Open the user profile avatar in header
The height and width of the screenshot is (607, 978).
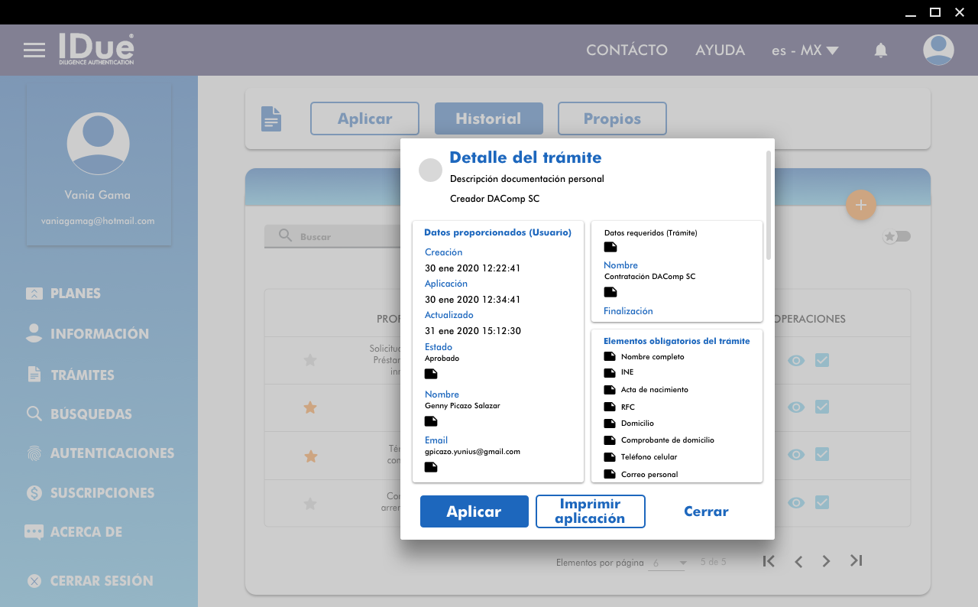tap(938, 50)
